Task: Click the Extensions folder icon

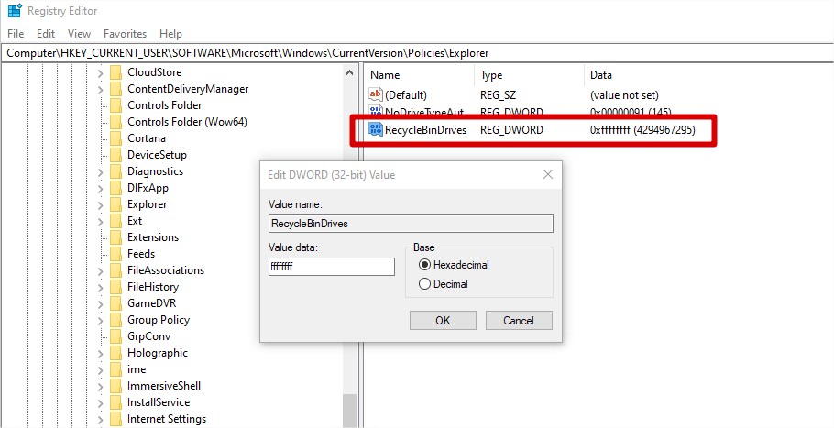Action: pyautogui.click(x=116, y=237)
